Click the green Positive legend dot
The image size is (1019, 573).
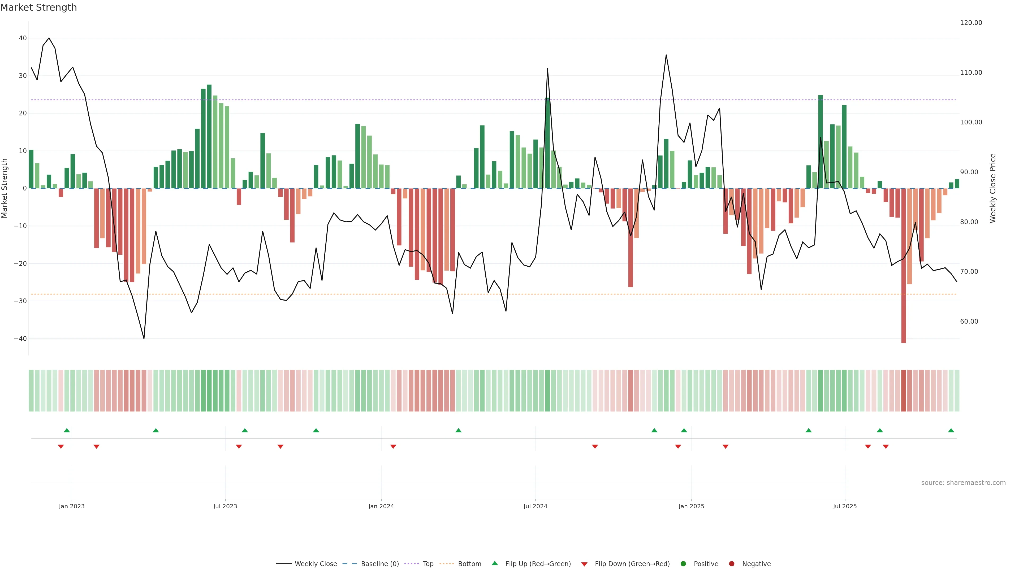tap(683, 563)
